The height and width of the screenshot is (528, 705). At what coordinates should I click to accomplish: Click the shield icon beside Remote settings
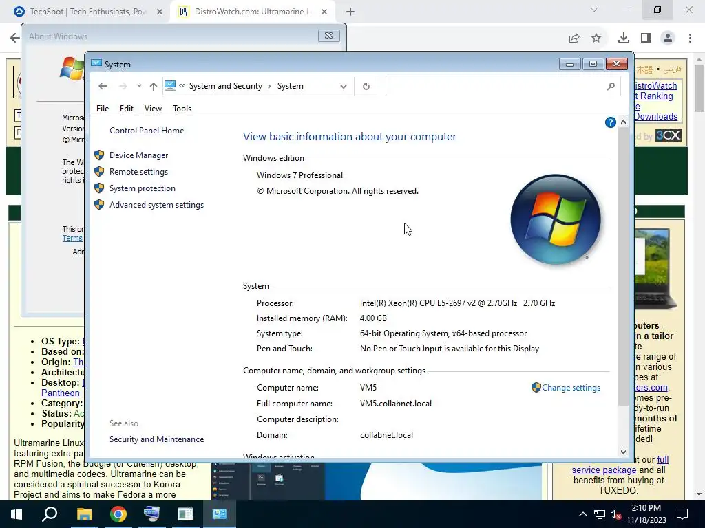[99, 172]
